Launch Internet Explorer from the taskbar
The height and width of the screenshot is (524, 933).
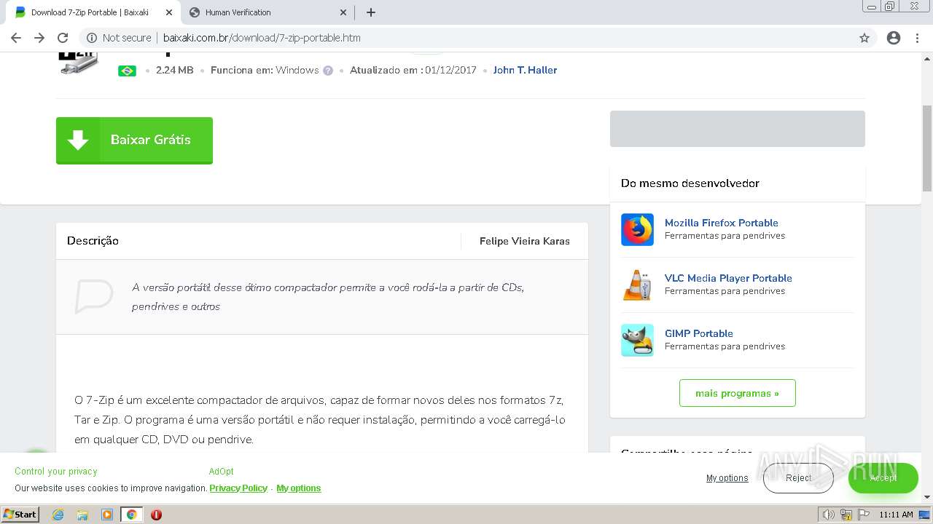pos(58,515)
